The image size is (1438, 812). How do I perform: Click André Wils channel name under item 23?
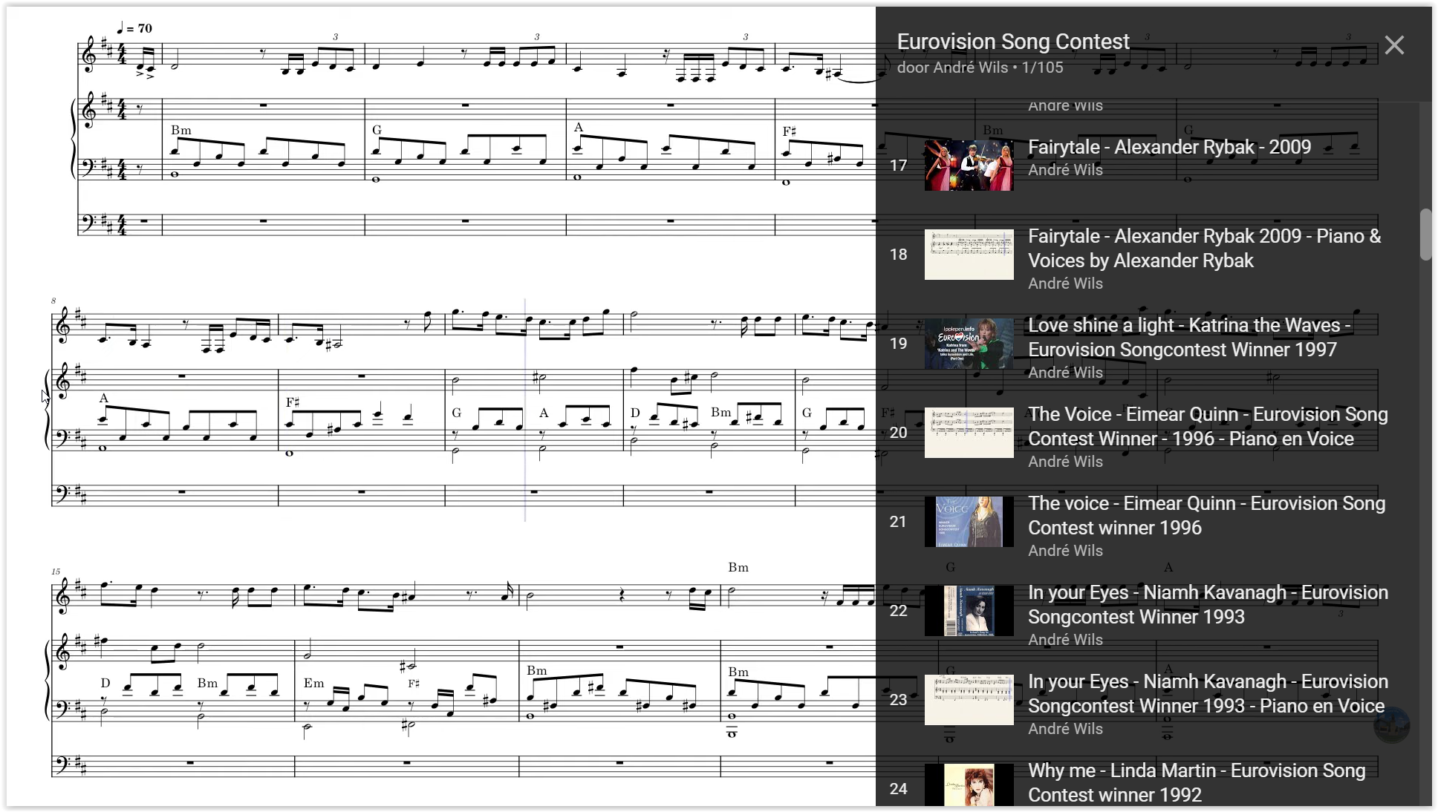1065,729
